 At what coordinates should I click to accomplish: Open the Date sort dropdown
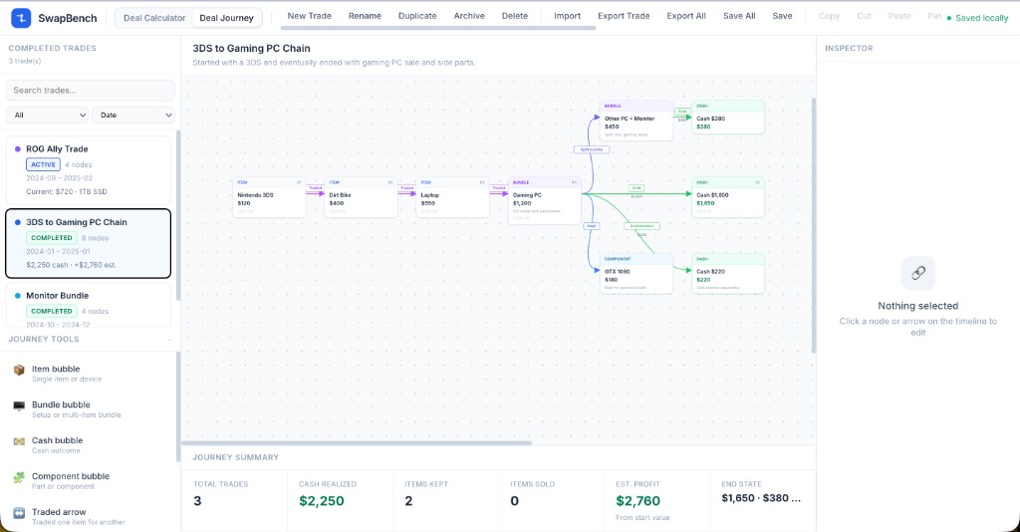(x=133, y=116)
